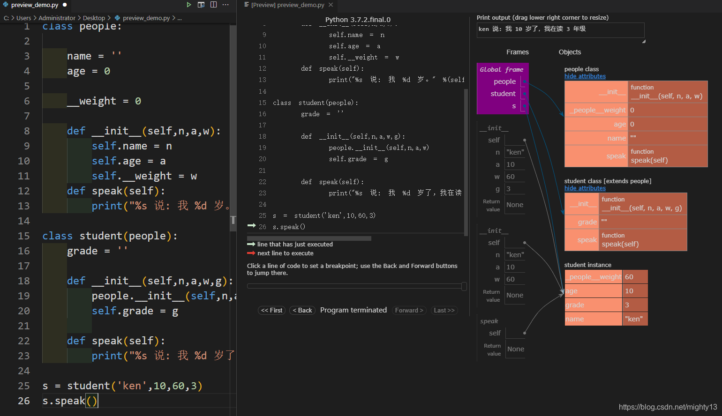Open the preview to the side icon
The width and height of the screenshot is (722, 416).
pyautogui.click(x=201, y=5)
